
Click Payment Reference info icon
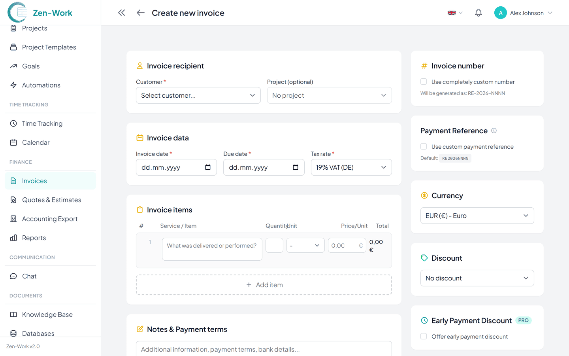click(x=494, y=131)
